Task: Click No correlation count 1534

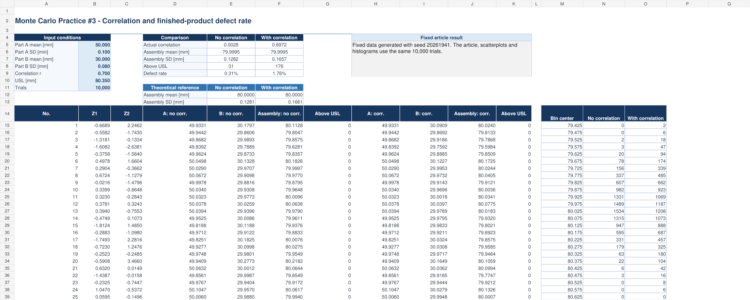Action: tap(604, 211)
